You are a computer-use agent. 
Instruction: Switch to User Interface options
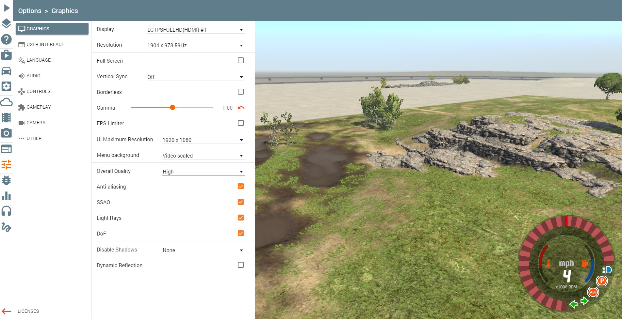point(52,44)
